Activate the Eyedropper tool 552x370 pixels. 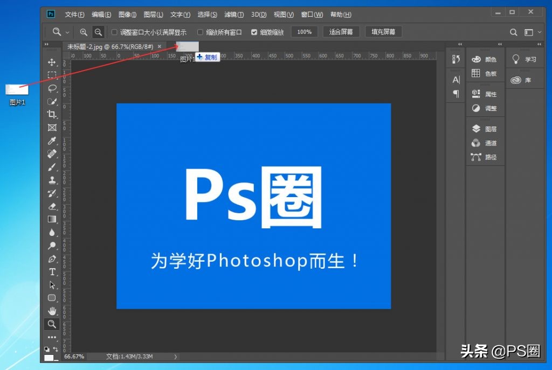(52, 141)
